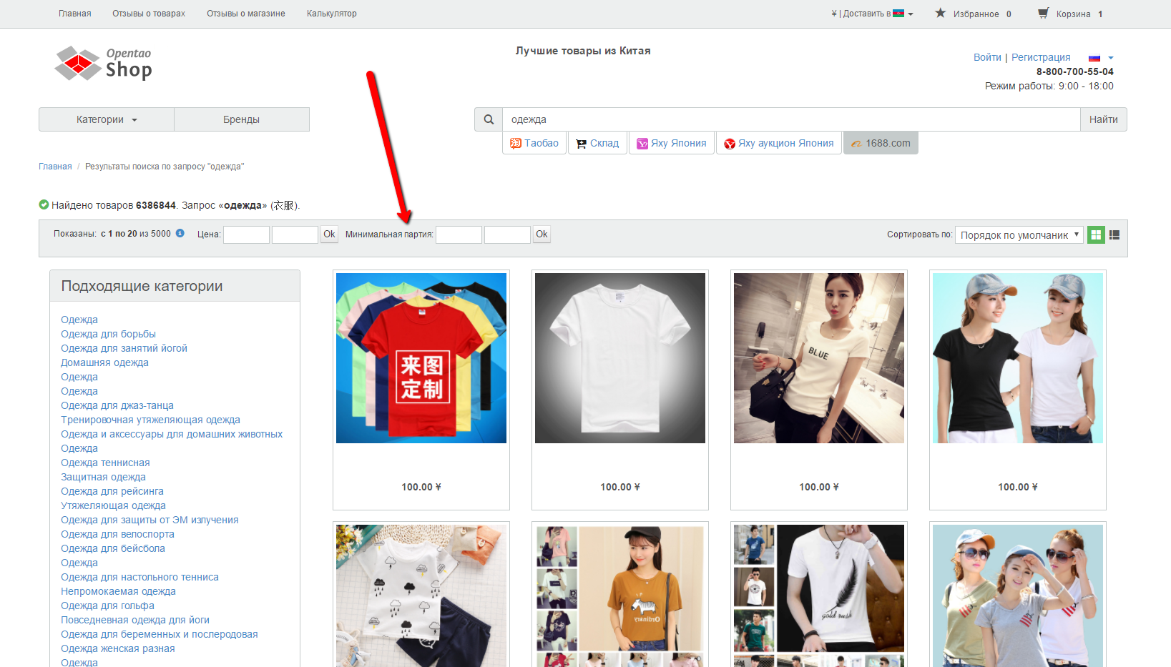1171x667 pixels.
Task: Click the shopping cart icon
Action: 1044,13
